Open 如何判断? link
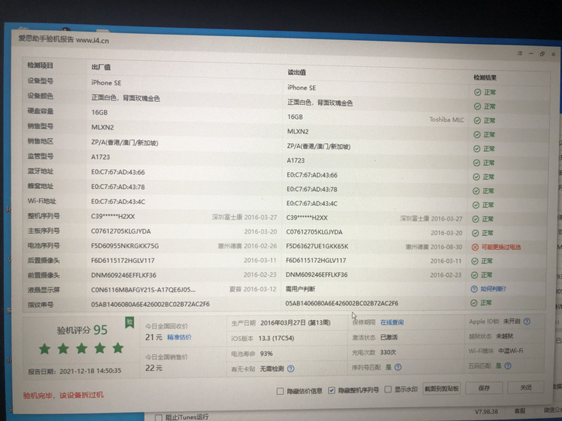 pos(493,288)
